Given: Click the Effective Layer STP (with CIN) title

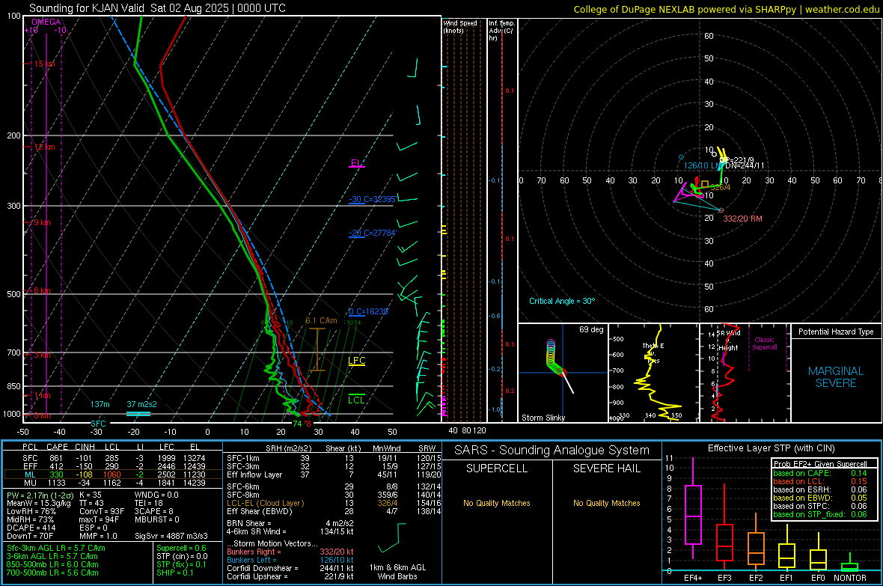Looking at the screenshot, I should pyautogui.click(x=772, y=448).
